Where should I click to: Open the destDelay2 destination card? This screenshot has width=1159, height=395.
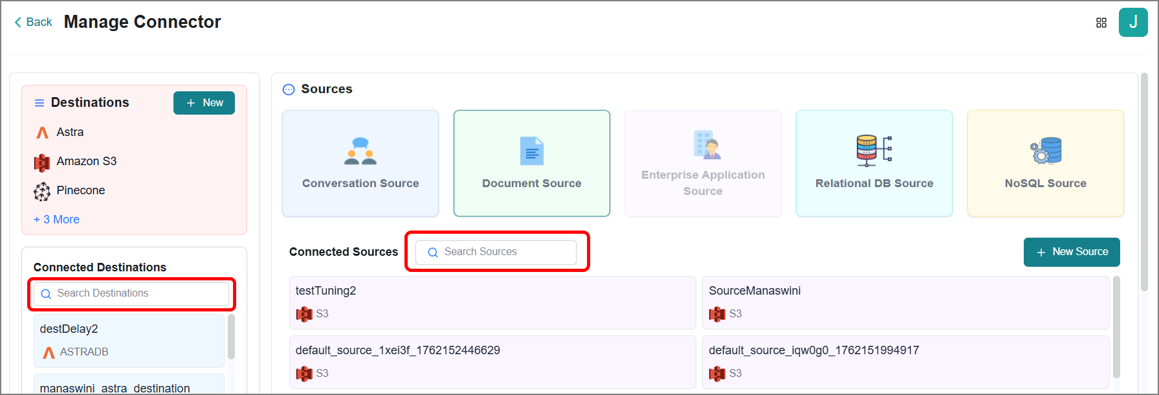pyautogui.click(x=129, y=341)
